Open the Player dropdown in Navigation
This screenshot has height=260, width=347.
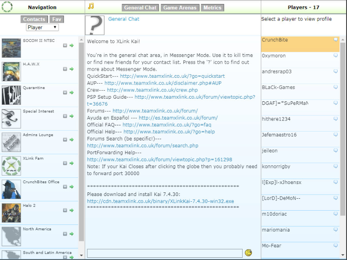click(42, 28)
